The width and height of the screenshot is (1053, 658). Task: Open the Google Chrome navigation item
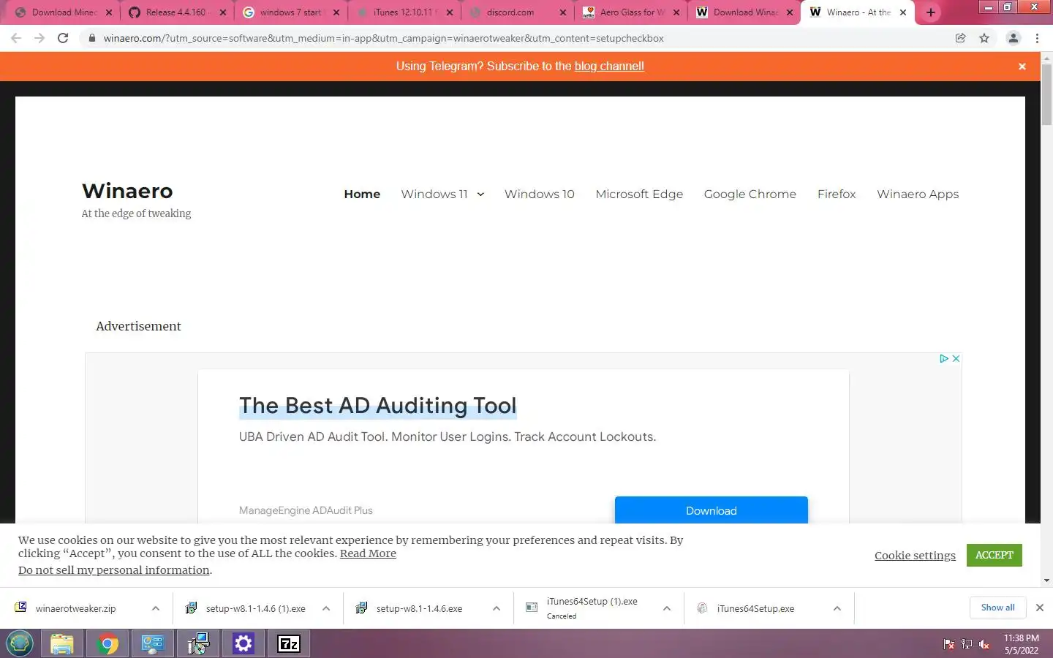[750, 194]
